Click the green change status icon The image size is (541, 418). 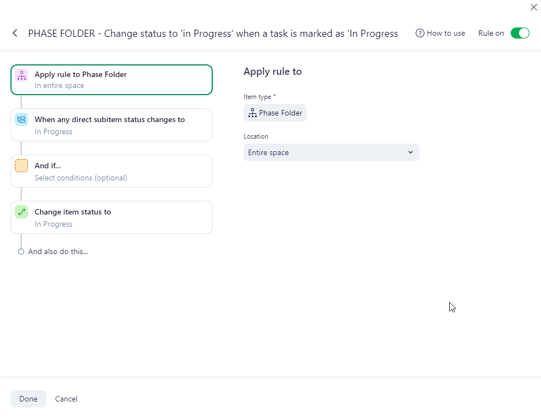(x=21, y=212)
